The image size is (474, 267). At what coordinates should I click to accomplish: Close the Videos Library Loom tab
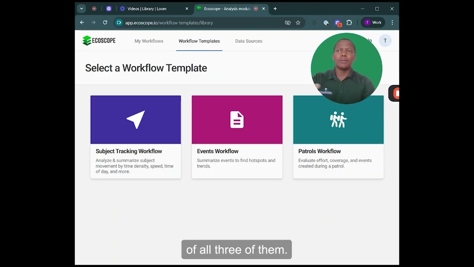(187, 9)
